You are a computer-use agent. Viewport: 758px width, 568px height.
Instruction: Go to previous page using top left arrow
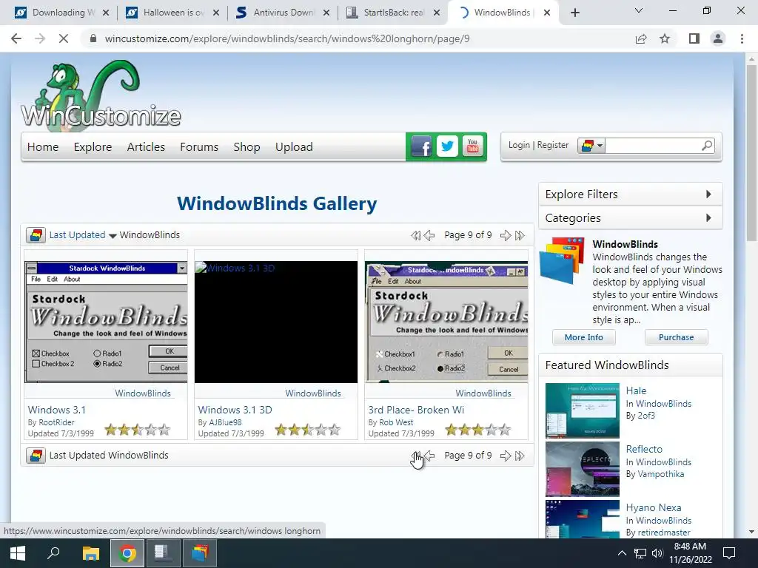429,235
